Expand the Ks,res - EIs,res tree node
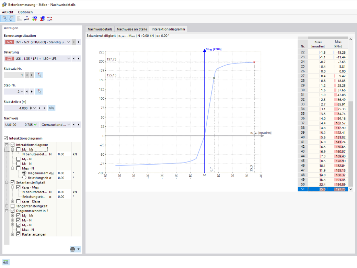This screenshot has width=357, height=268. coord(12,201)
